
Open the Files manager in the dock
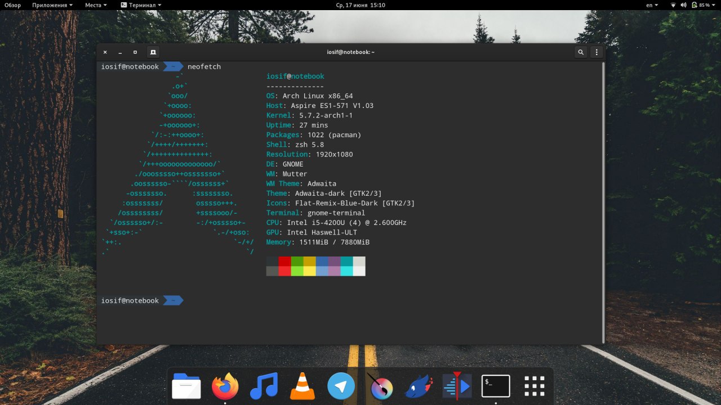(186, 386)
